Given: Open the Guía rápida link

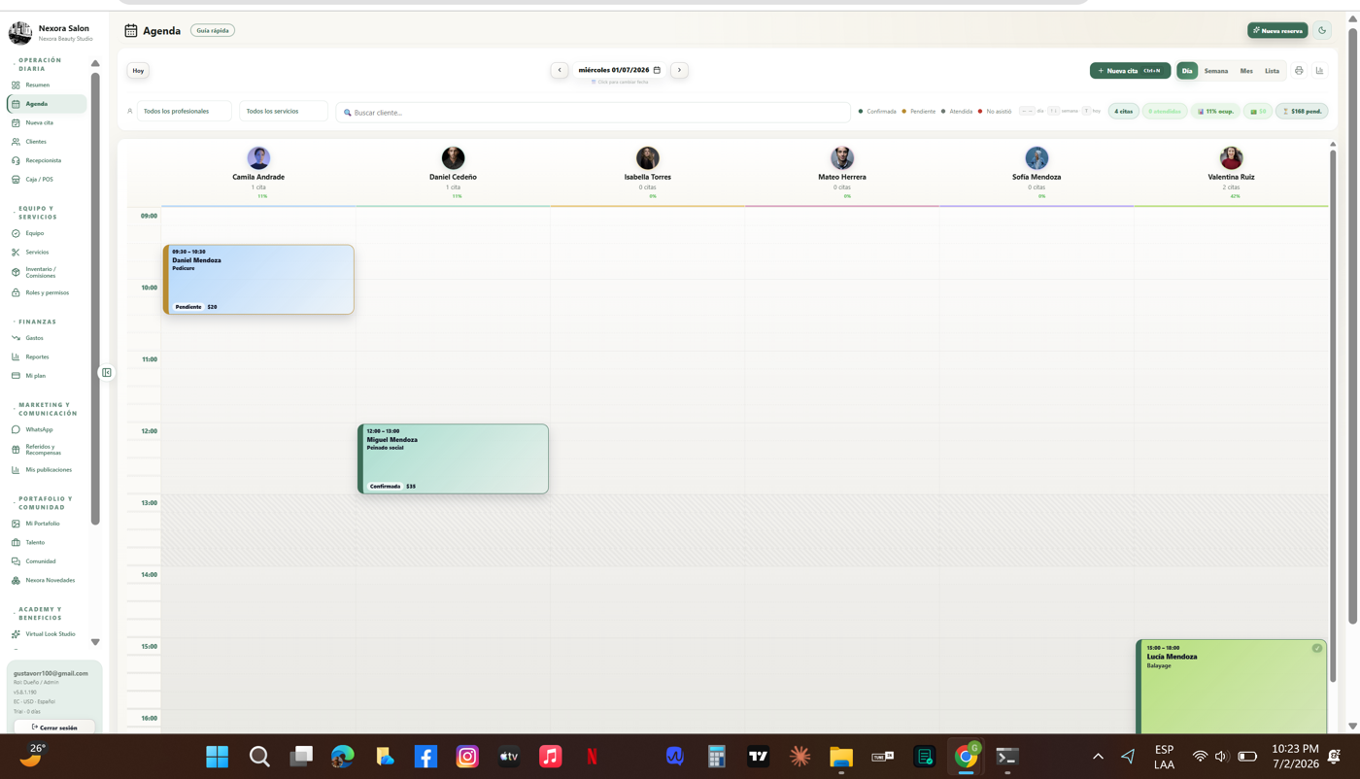Looking at the screenshot, I should click(213, 30).
